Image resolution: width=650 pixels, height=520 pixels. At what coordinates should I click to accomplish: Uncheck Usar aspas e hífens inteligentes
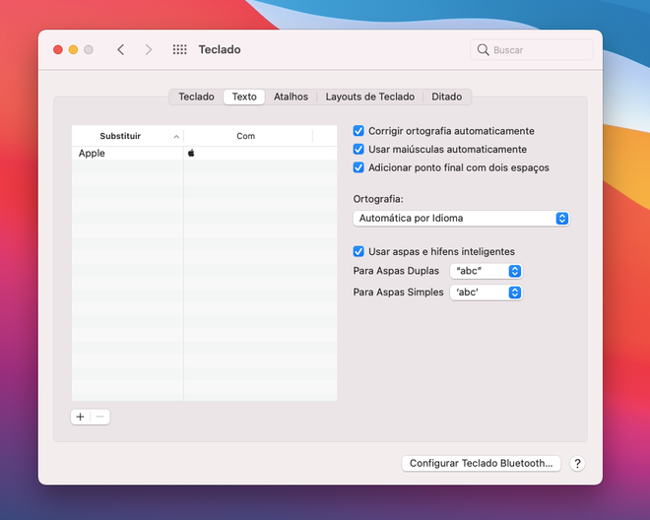click(358, 252)
